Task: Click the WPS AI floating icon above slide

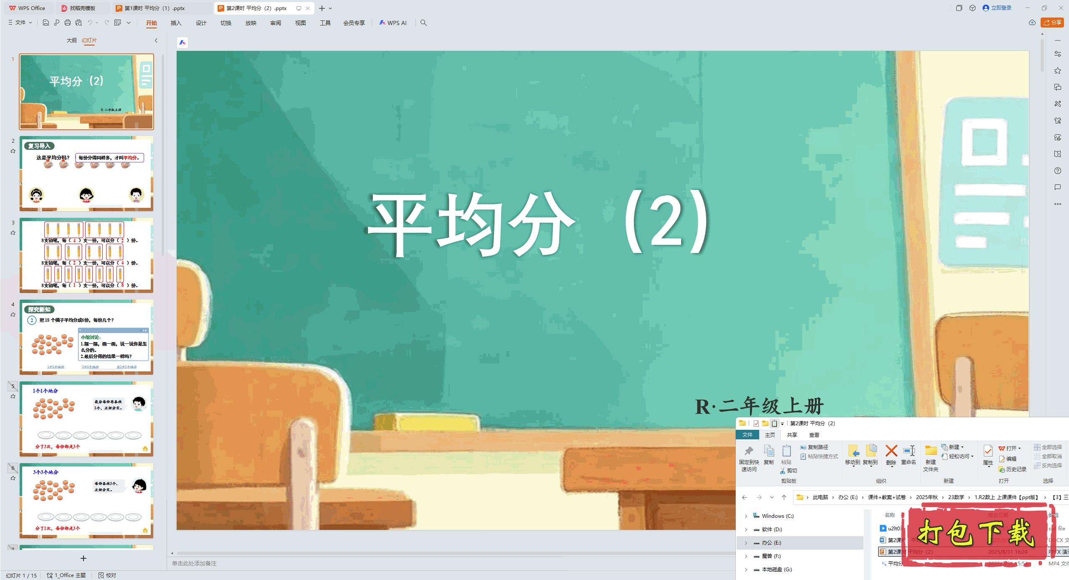Action: [x=182, y=42]
